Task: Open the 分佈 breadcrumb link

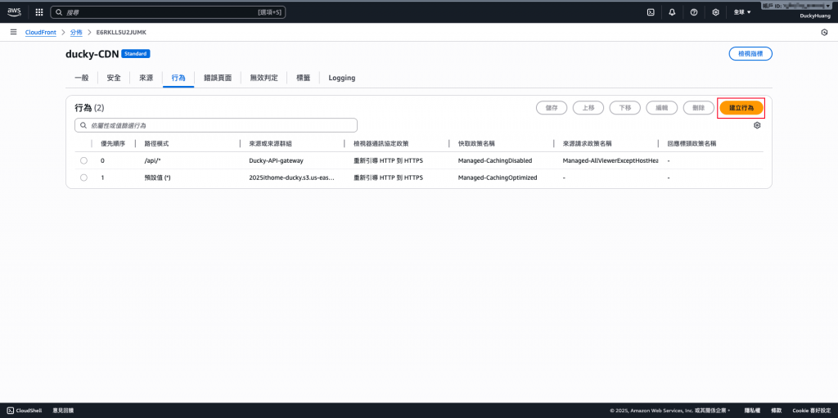Action: (76, 32)
